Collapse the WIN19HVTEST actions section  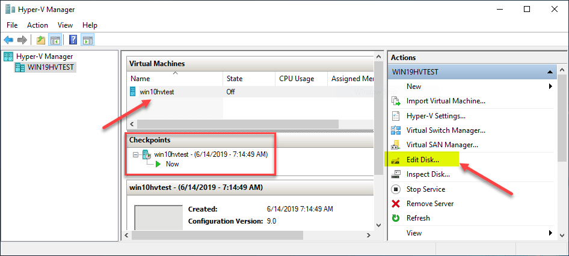pos(550,72)
